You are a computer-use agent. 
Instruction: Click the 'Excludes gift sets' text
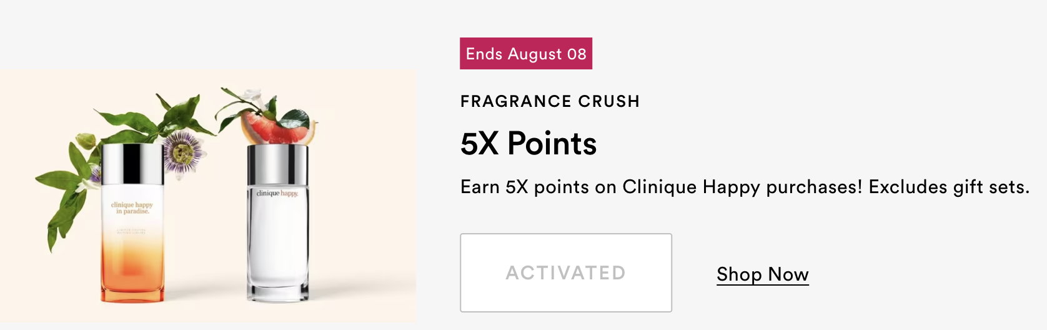949,187
